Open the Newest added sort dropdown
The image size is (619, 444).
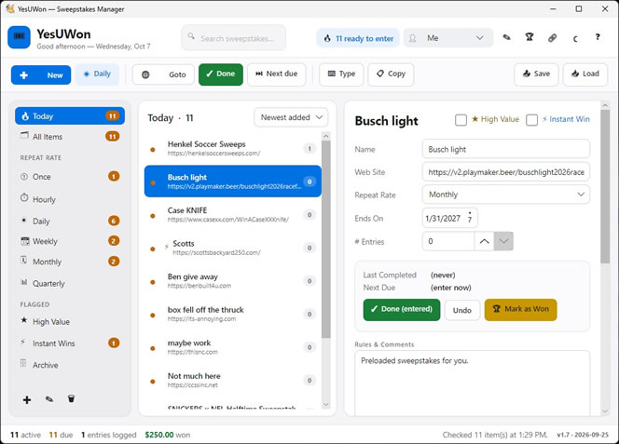point(291,117)
